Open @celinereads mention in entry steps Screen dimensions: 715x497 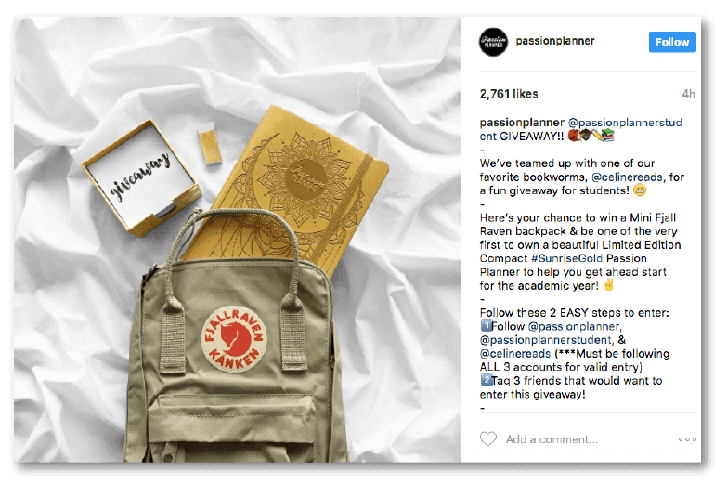tap(514, 354)
